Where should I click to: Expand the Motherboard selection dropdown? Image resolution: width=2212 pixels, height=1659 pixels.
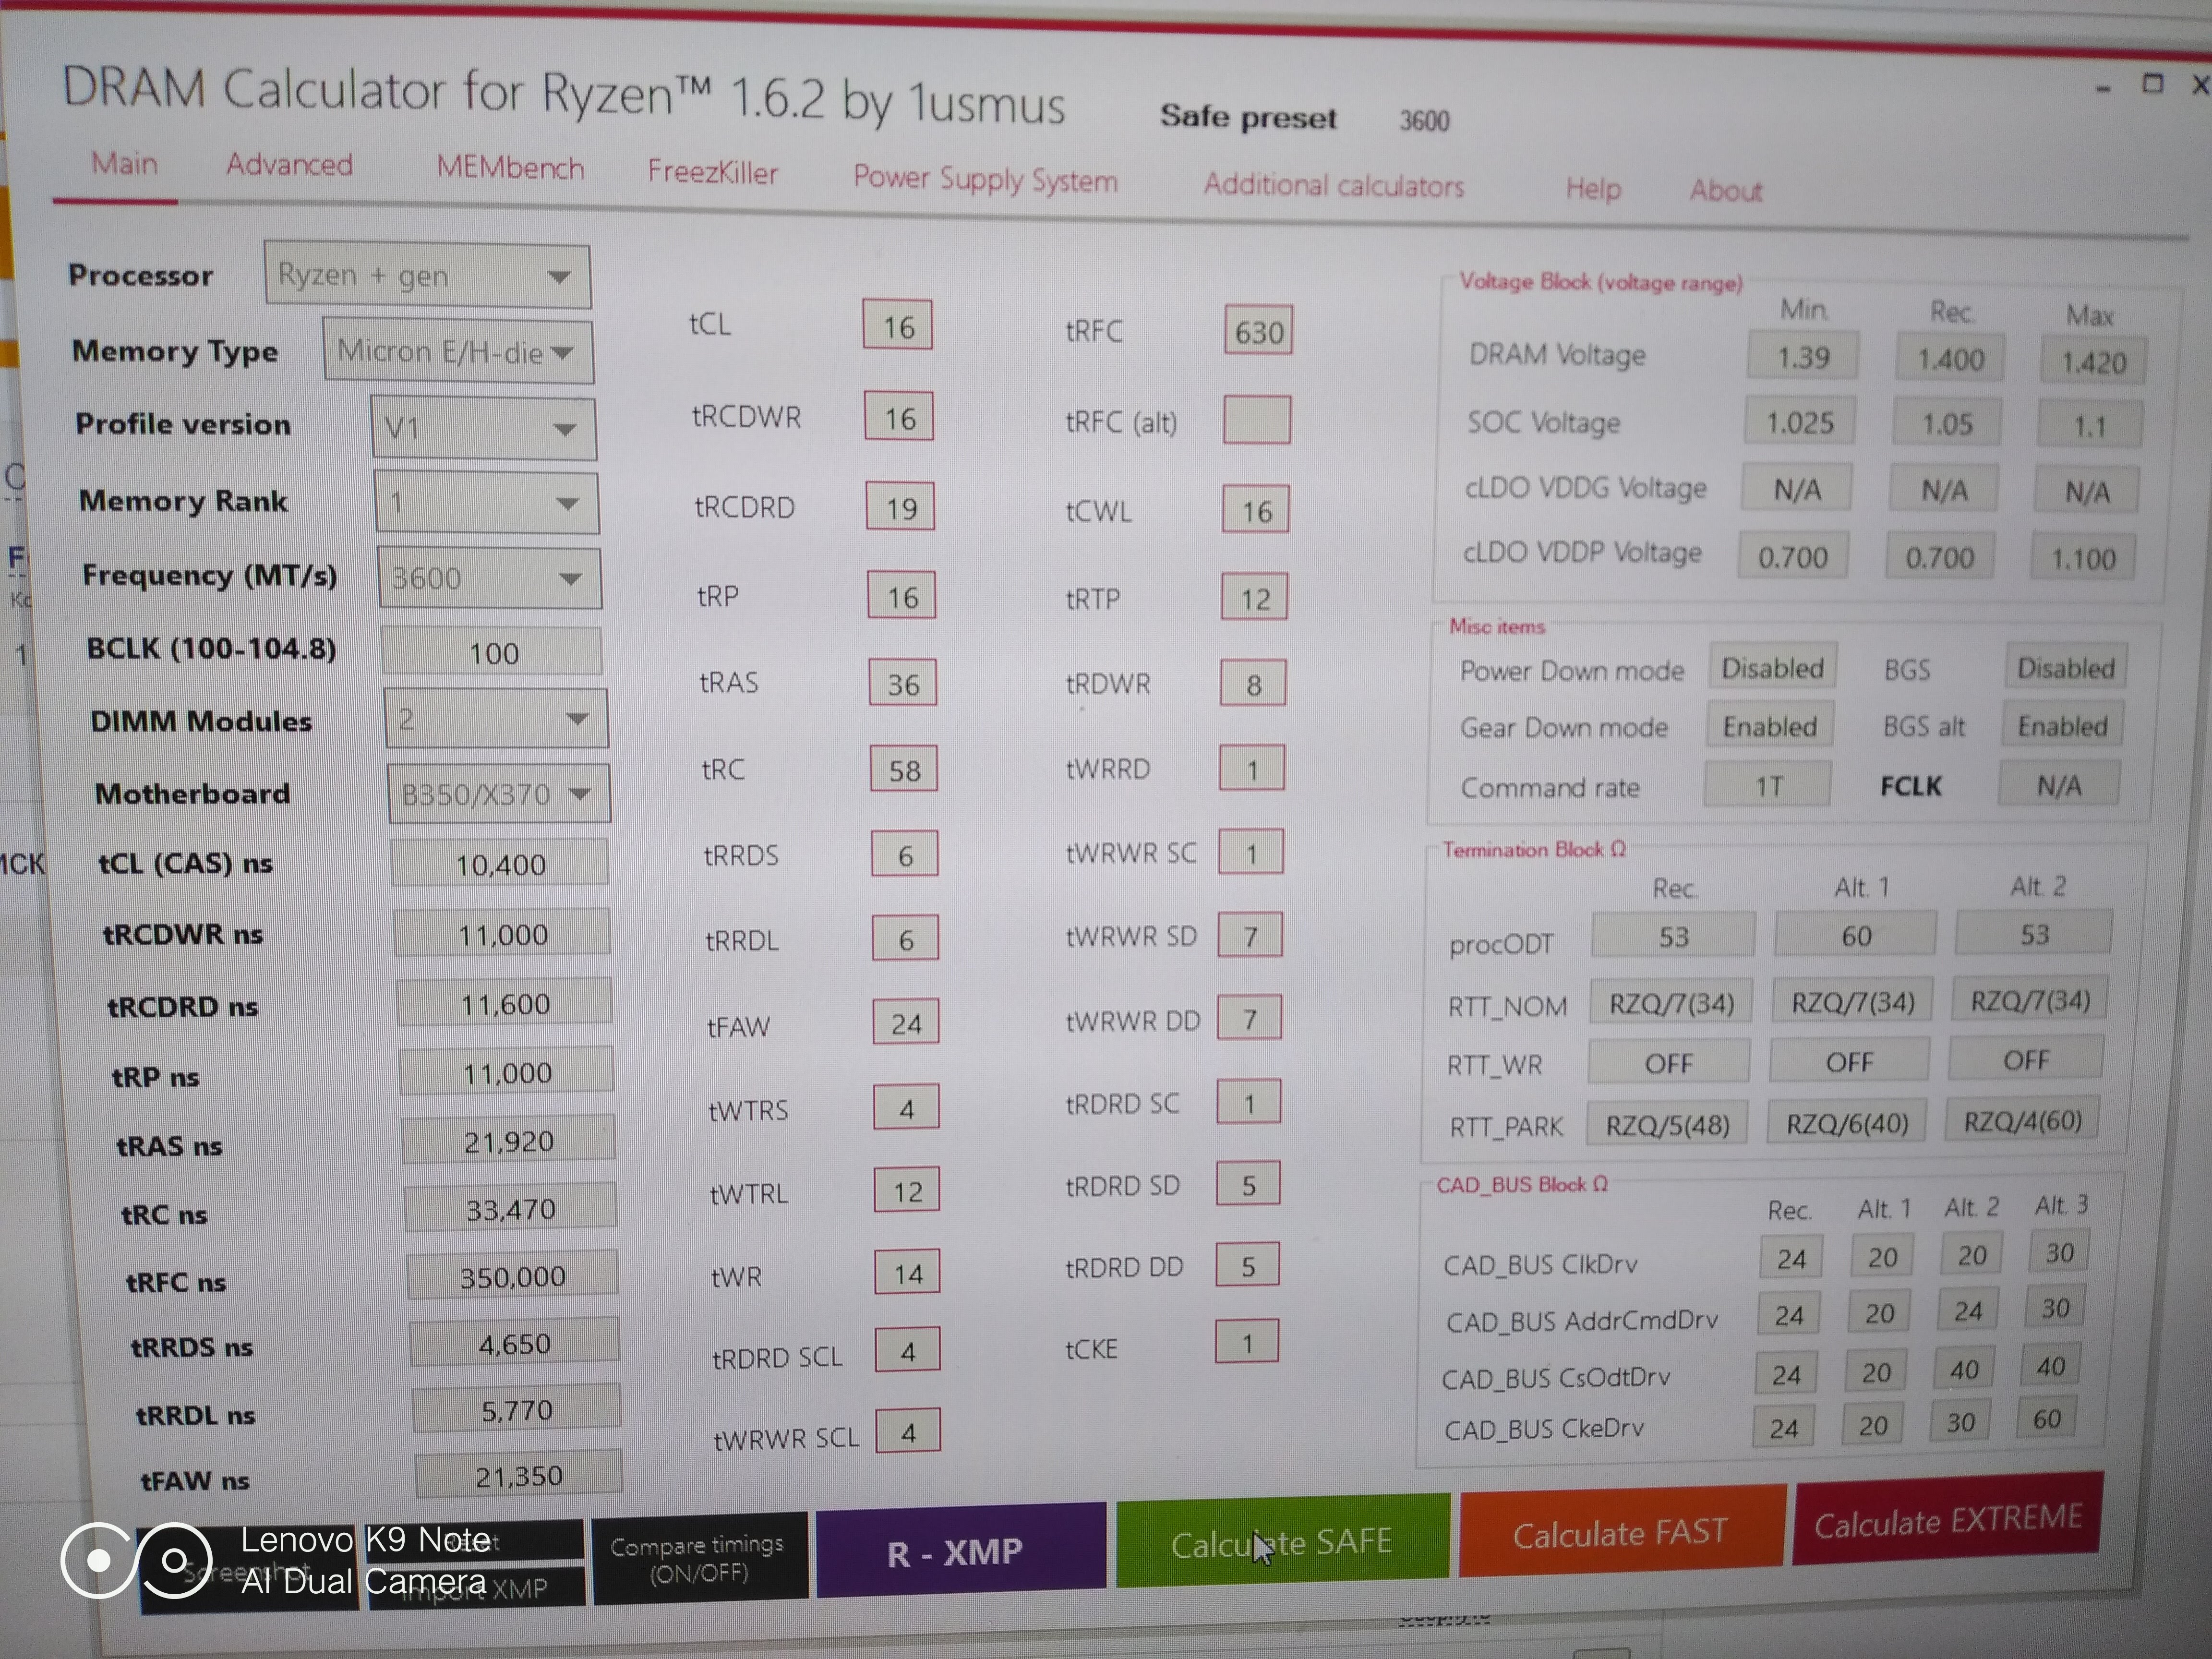coord(498,794)
